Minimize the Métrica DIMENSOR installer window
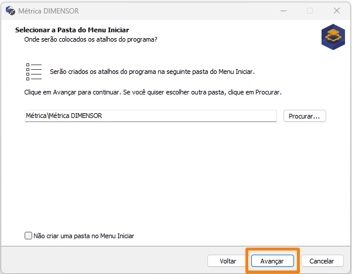 pos(283,11)
